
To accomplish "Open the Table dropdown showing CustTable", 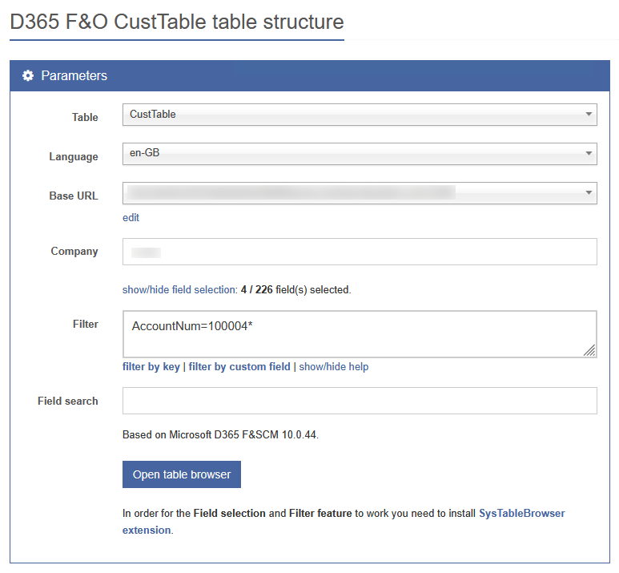I will click(360, 115).
